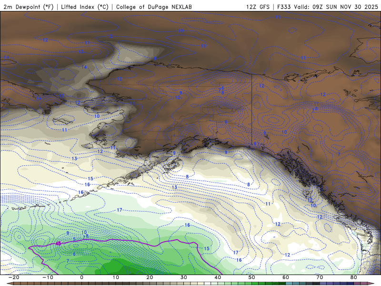Click the "2m Dewpoint (°F)" title text
The height and width of the screenshot is (286, 381).
pyautogui.click(x=28, y=7)
